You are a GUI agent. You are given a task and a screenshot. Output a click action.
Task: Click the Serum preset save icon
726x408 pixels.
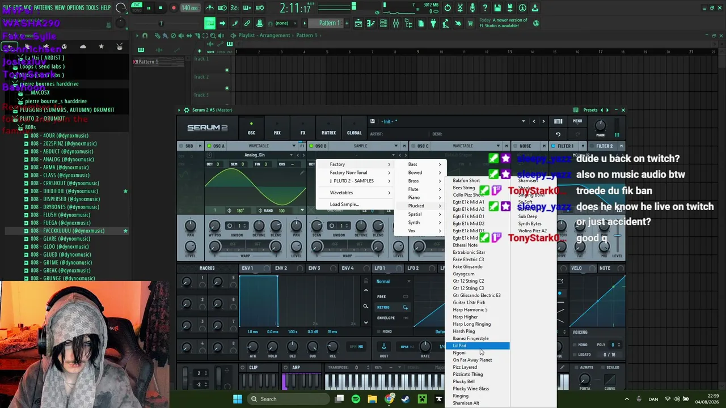pyautogui.click(x=372, y=121)
